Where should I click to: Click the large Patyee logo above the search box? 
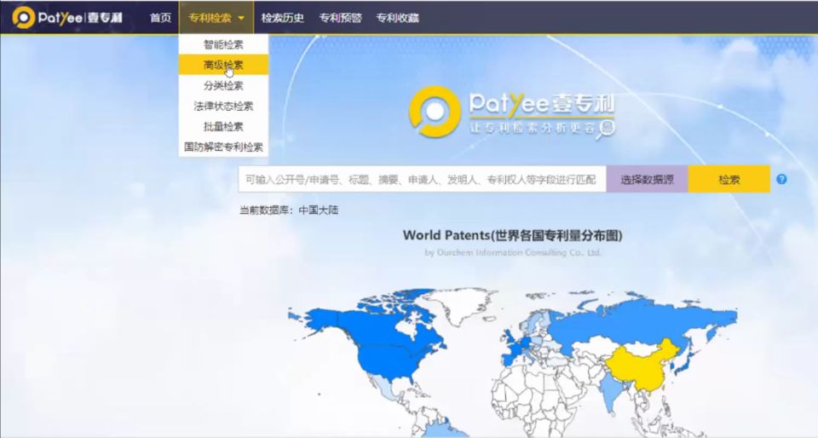pyautogui.click(x=511, y=113)
